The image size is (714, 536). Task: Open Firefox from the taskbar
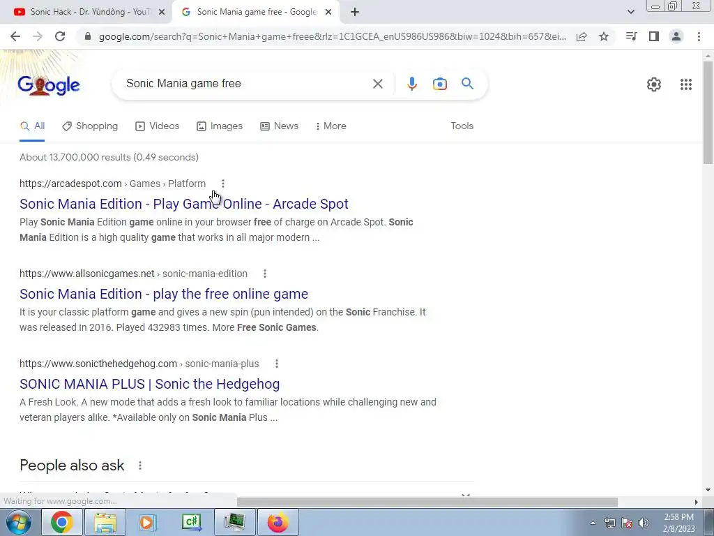278,522
